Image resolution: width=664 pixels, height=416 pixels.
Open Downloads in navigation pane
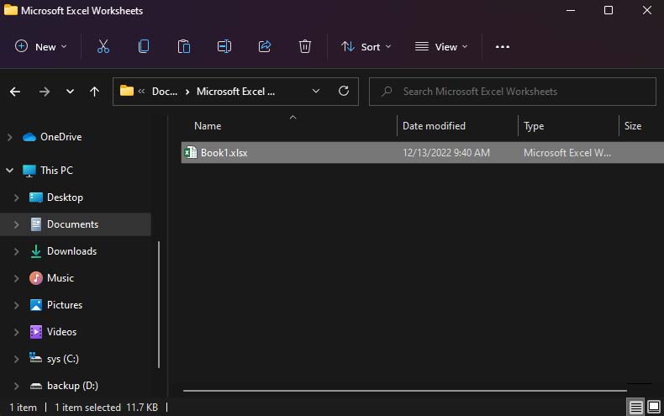tap(71, 251)
